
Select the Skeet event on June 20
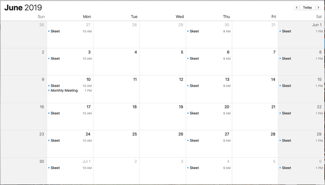click(x=209, y=113)
